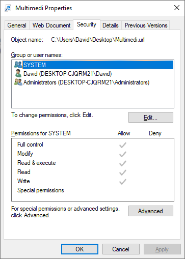
Task: Click the SYSTEM group icon
Action: pyautogui.click(x=18, y=65)
